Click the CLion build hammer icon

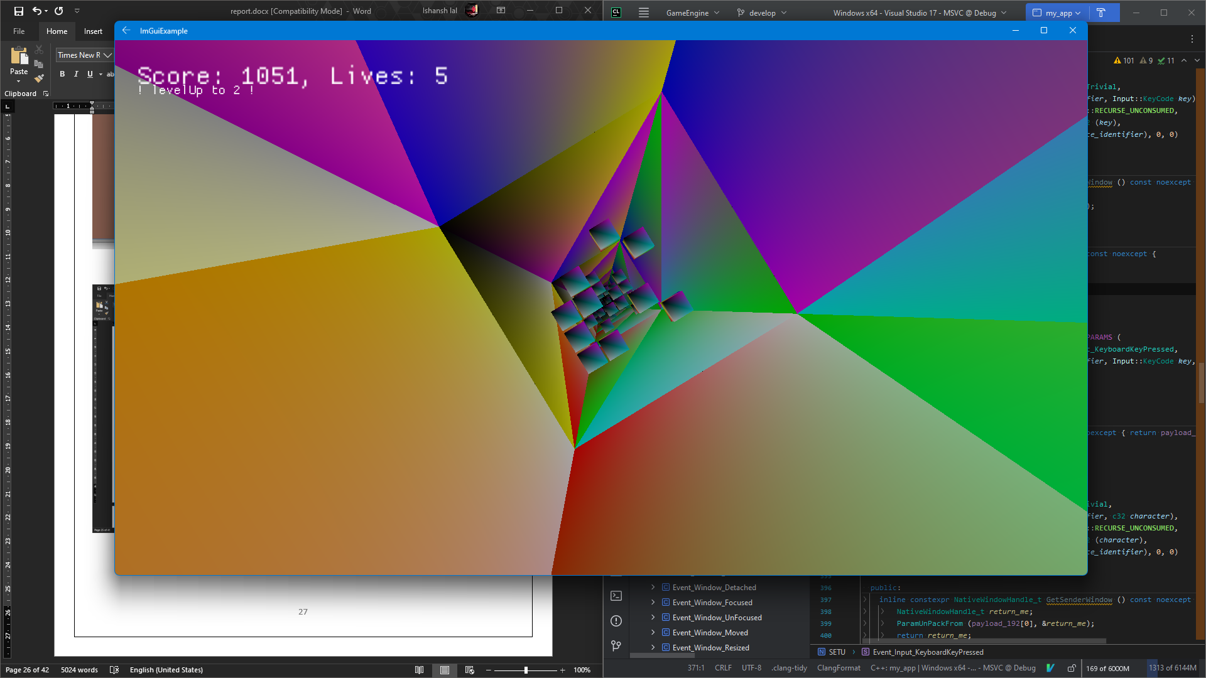tap(1100, 13)
